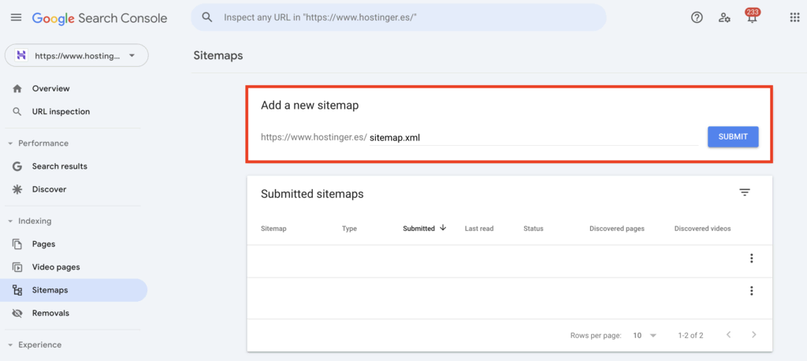The height and width of the screenshot is (361, 807).
Task: Collapse the Experience section
Action: point(11,345)
